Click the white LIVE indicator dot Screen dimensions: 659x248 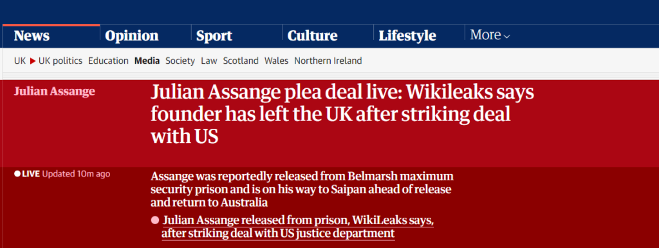[17, 174]
